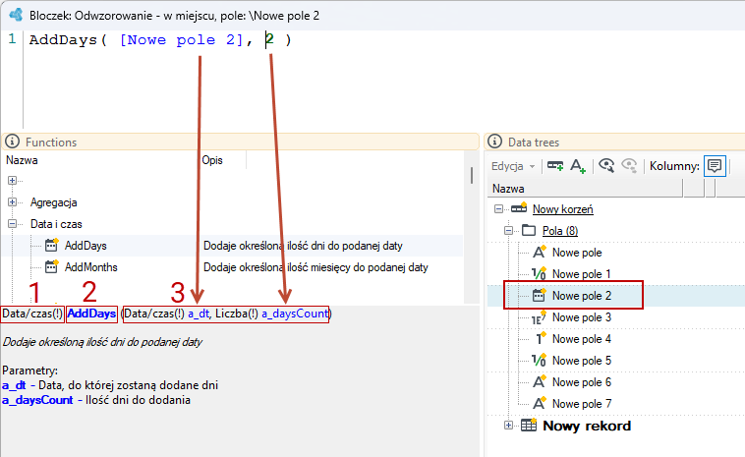Image resolution: width=745 pixels, height=457 pixels.
Task: Click the 'Dodaje określoną ilość miesięcy' description text
Action: point(315,267)
